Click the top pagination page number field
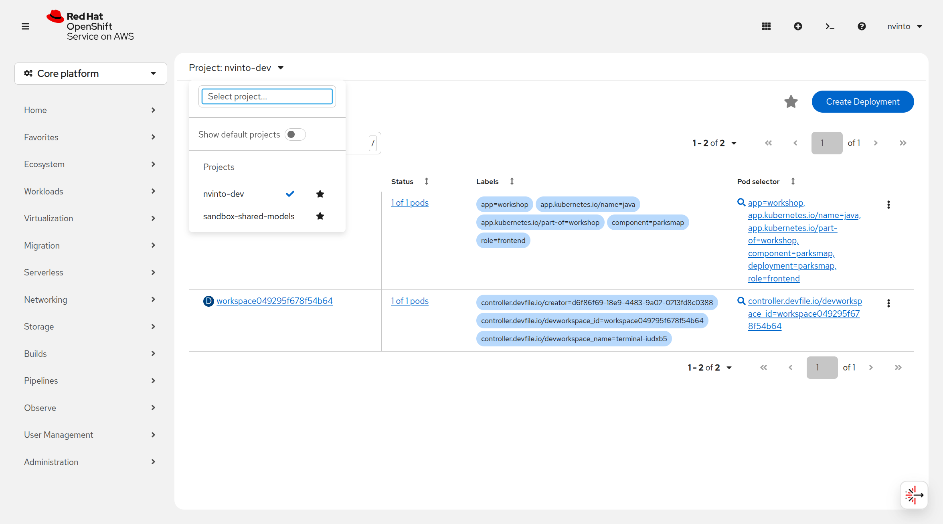This screenshot has width=943, height=524. (827, 143)
